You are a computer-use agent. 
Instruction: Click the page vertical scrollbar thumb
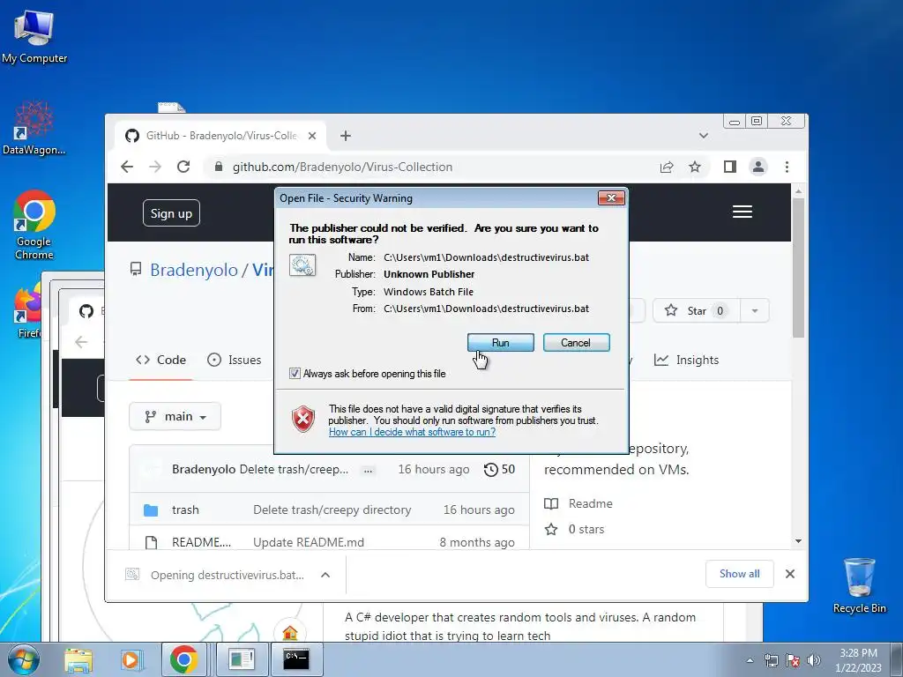click(x=798, y=267)
